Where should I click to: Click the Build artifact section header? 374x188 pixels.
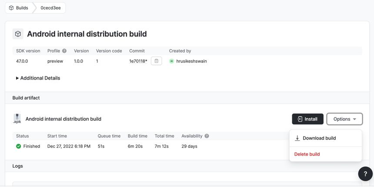(26, 98)
